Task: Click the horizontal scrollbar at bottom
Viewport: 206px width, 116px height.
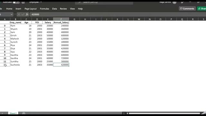Action: pyautogui.click(x=164, y=113)
